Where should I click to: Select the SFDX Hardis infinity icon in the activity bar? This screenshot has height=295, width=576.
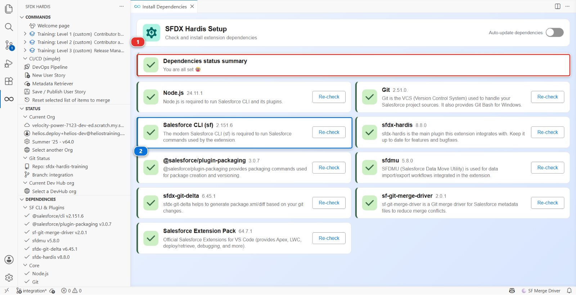tap(9, 99)
